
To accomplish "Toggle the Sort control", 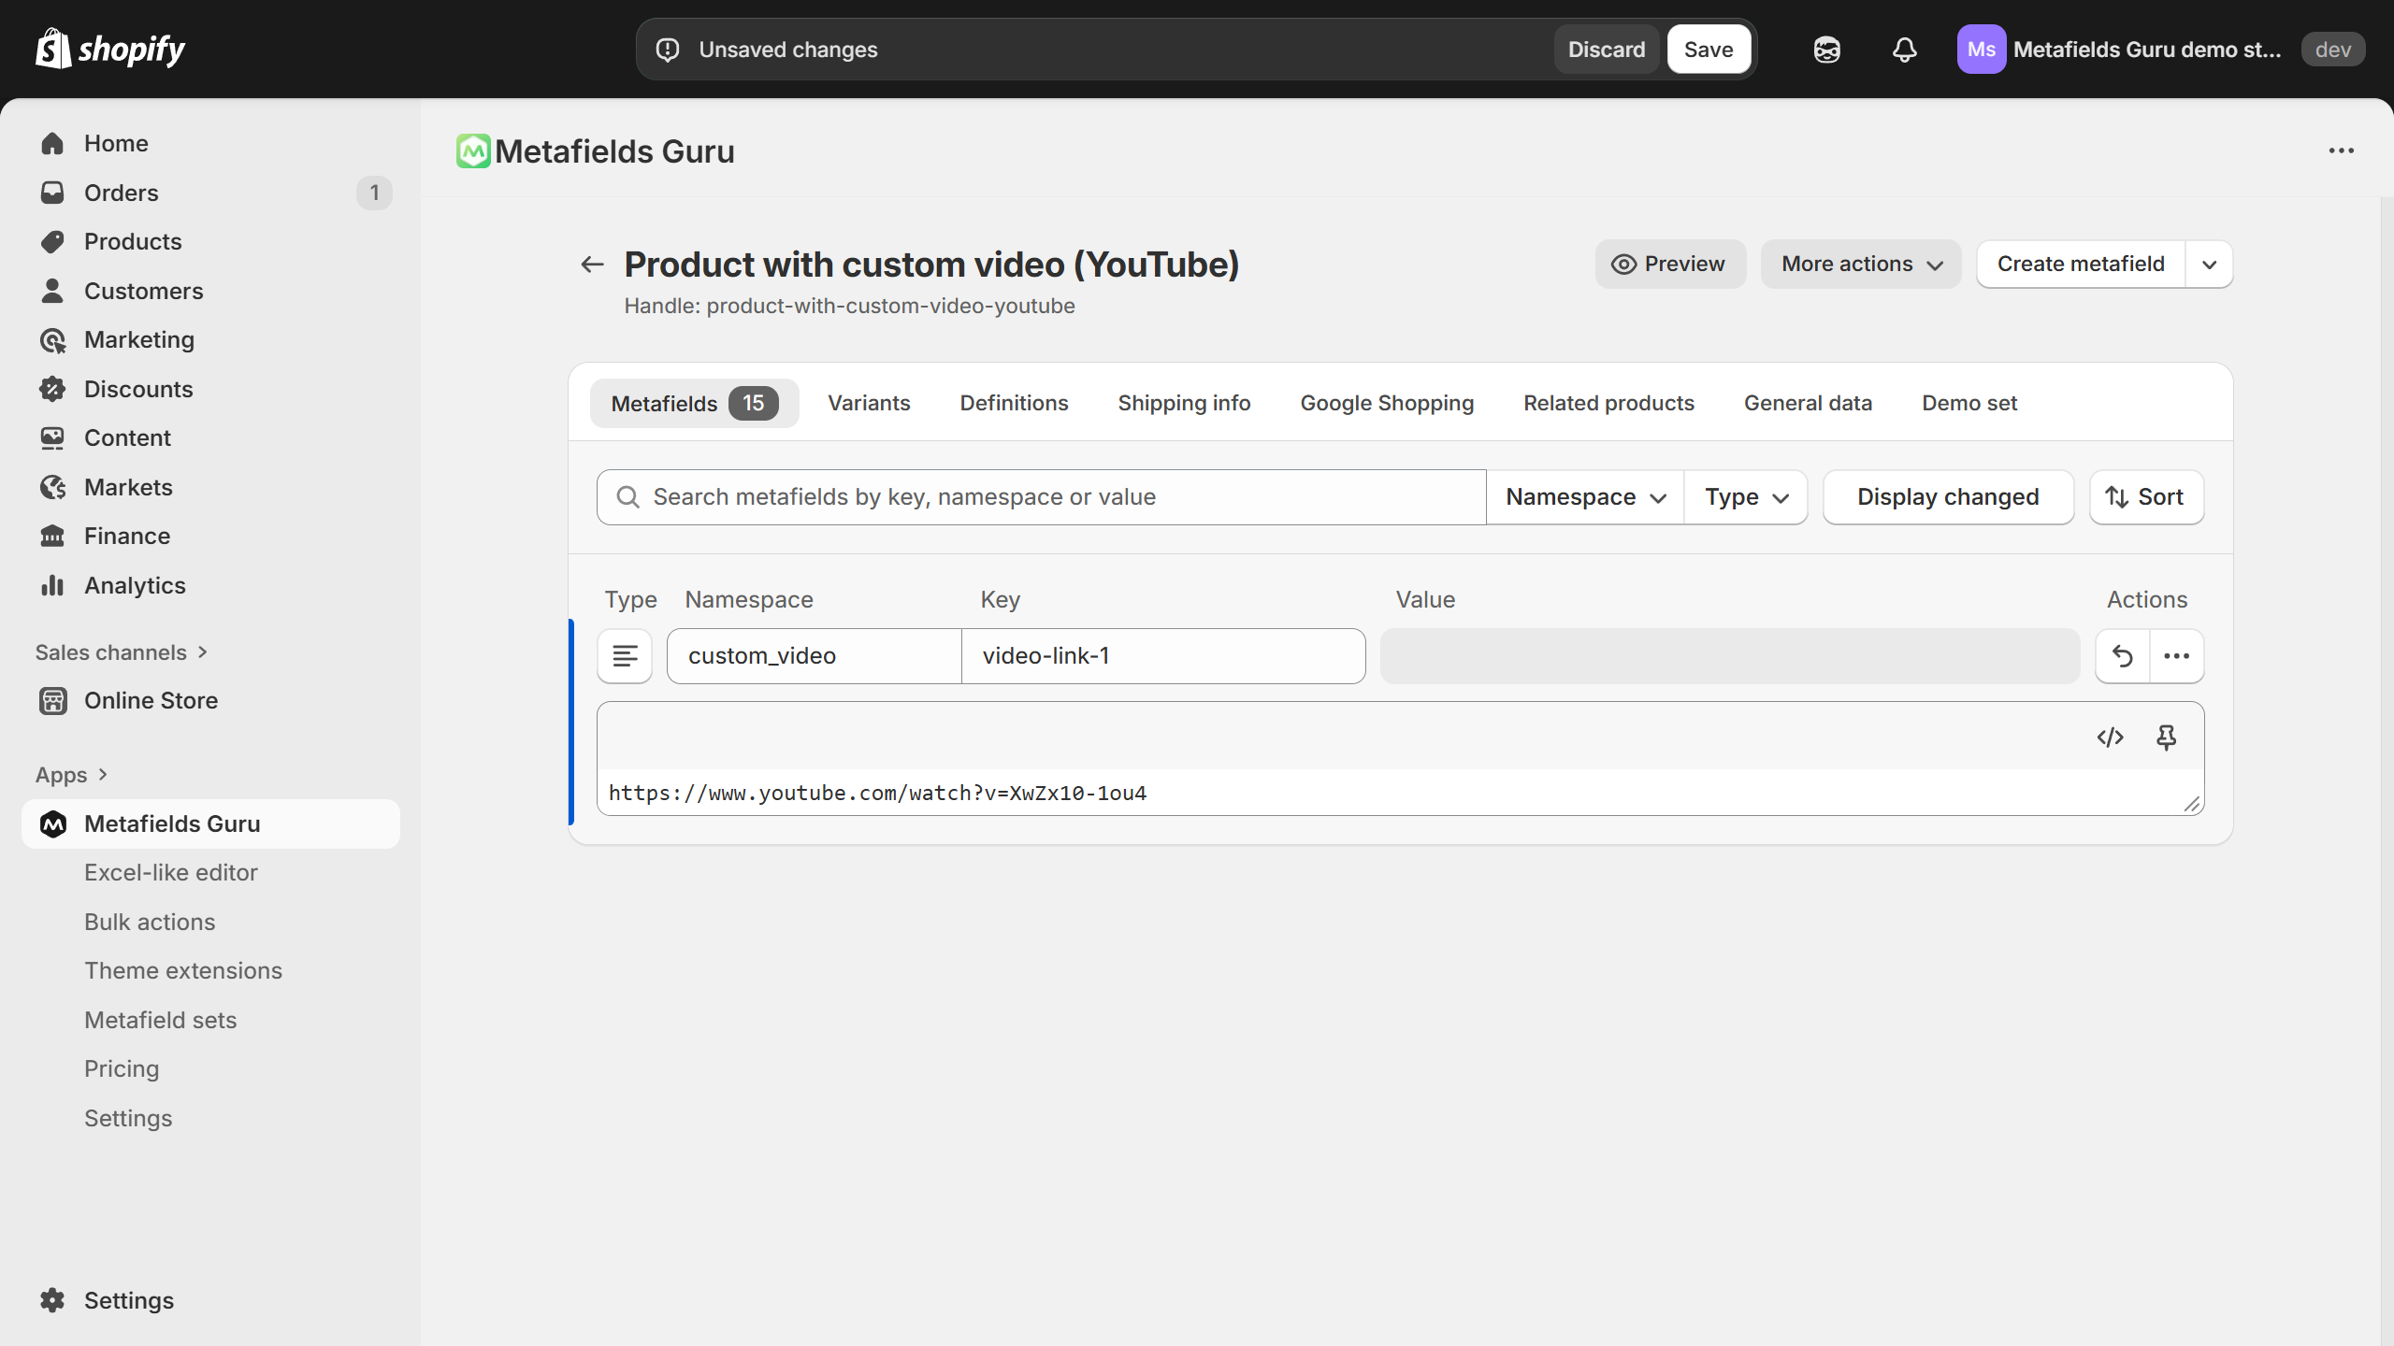I will click(2145, 496).
